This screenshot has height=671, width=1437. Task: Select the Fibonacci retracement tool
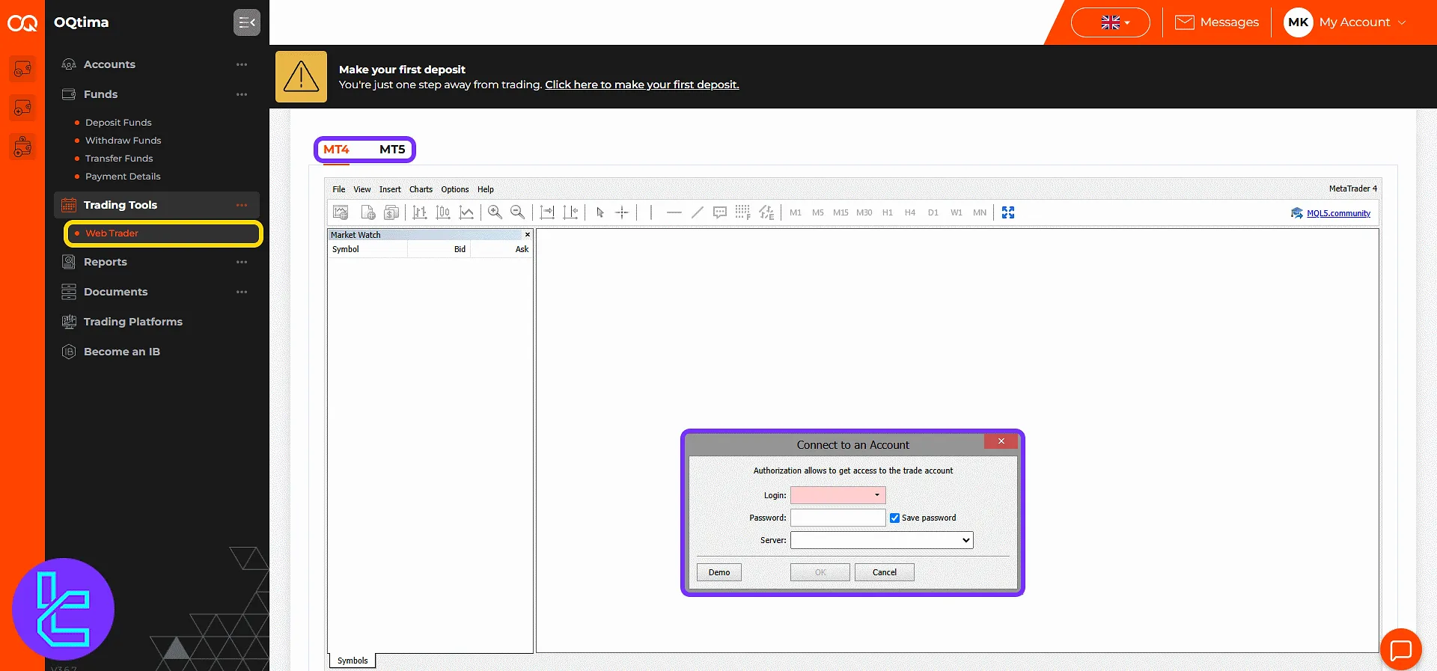742,212
